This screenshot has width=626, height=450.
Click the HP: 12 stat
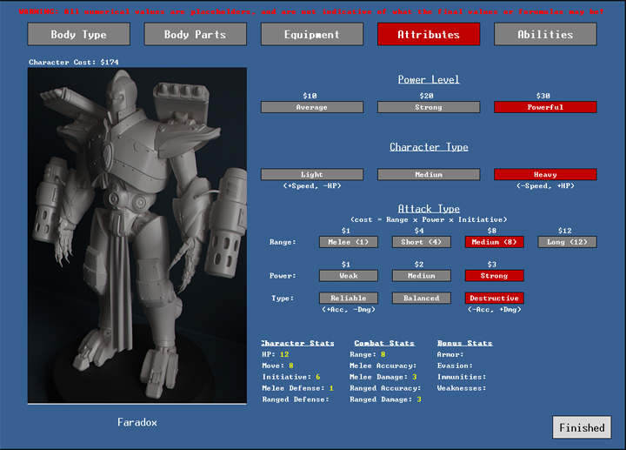tap(276, 354)
